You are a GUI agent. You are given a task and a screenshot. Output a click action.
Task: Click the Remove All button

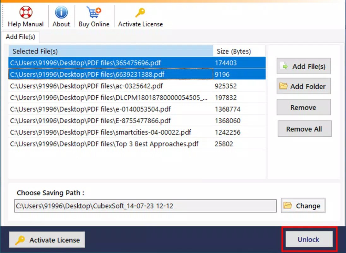[305, 129]
